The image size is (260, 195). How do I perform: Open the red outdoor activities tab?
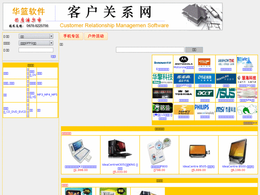point(96,36)
